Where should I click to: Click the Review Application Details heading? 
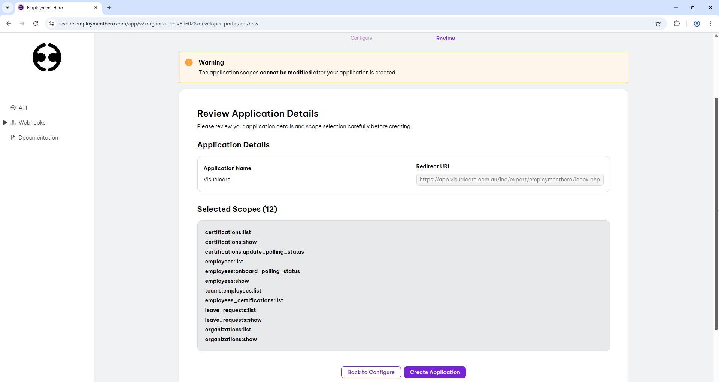(258, 114)
